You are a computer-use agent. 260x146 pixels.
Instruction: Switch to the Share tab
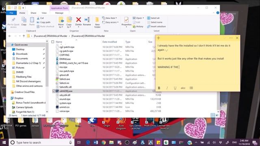pyautogui.click(x=33, y=13)
